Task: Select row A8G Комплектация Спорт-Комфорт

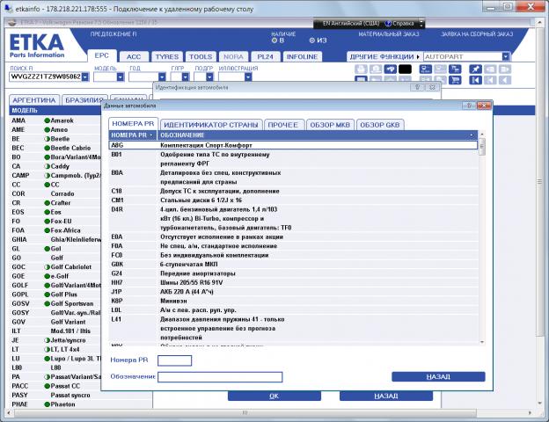Action: (293, 145)
